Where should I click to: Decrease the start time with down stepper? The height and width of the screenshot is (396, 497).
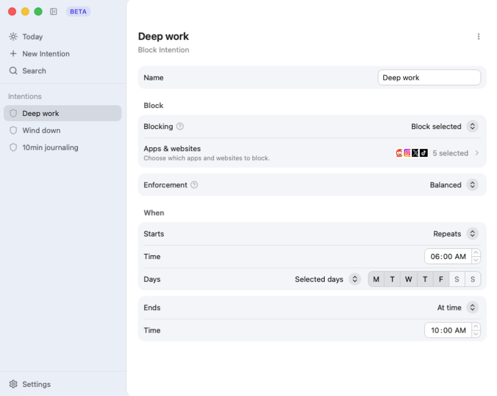click(476, 260)
